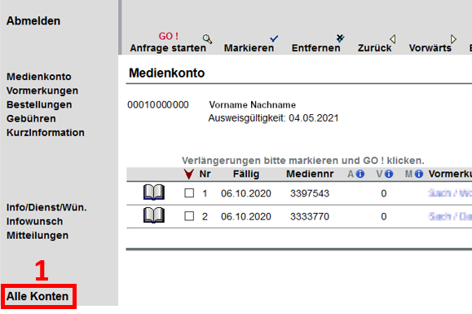
Task: Click the Medienkonto page heading
Action: pos(167,73)
